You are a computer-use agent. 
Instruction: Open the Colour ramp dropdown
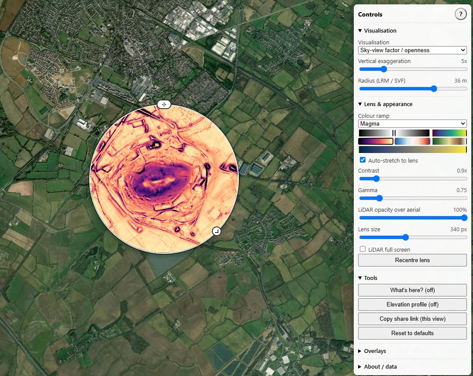413,124
